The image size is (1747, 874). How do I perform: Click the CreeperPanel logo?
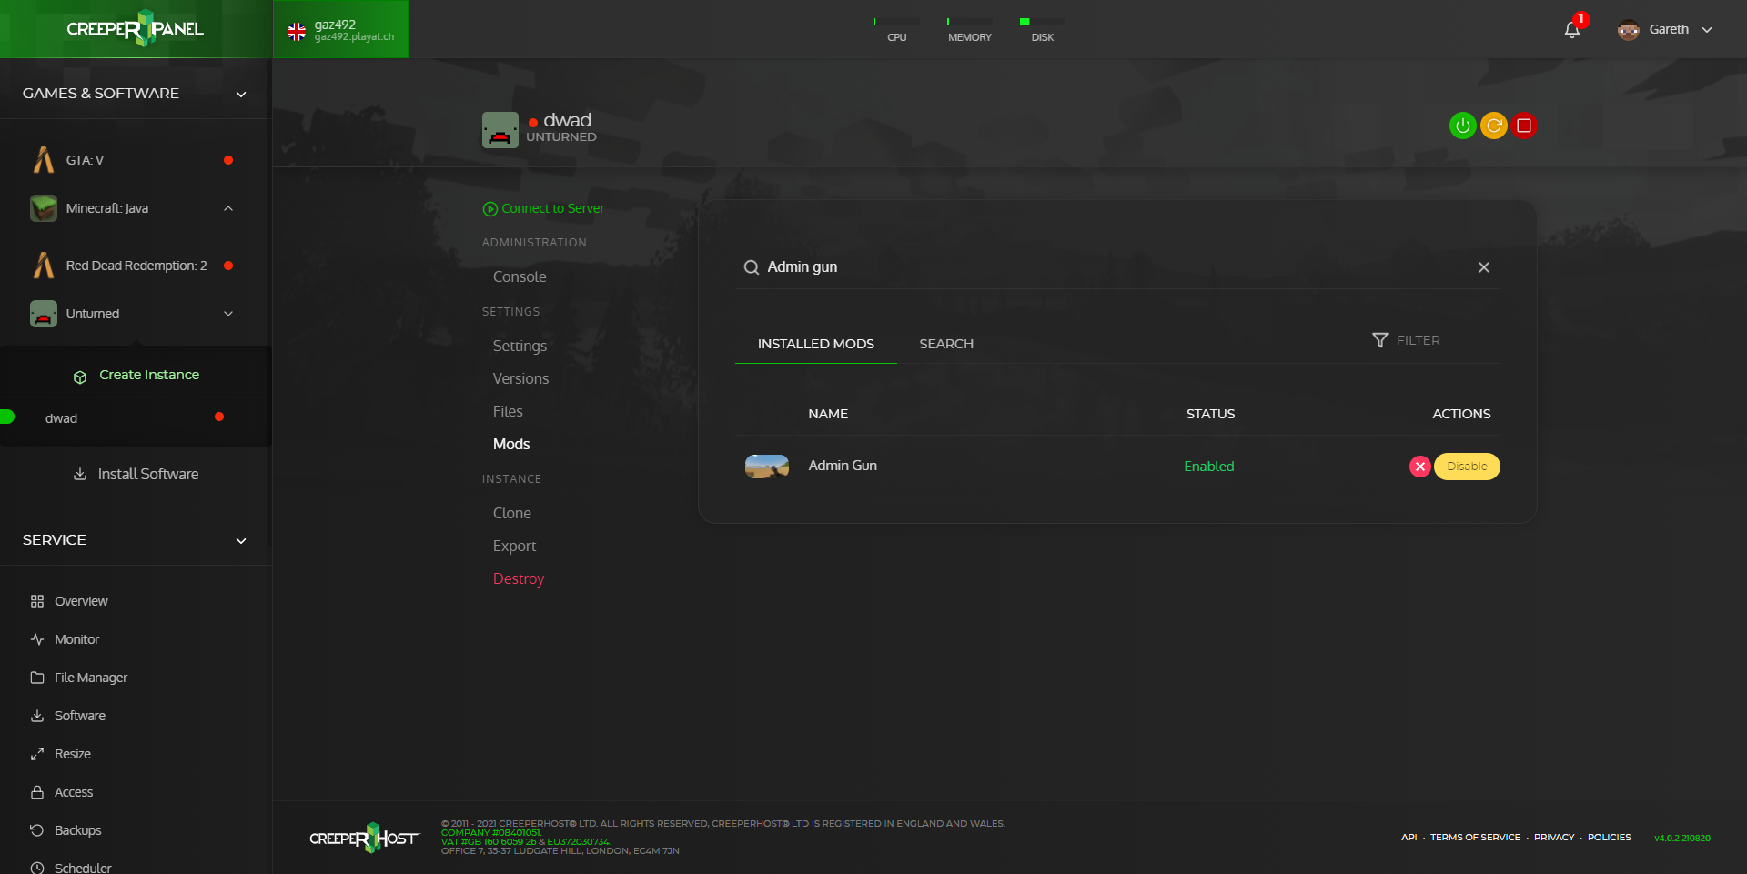point(136,29)
